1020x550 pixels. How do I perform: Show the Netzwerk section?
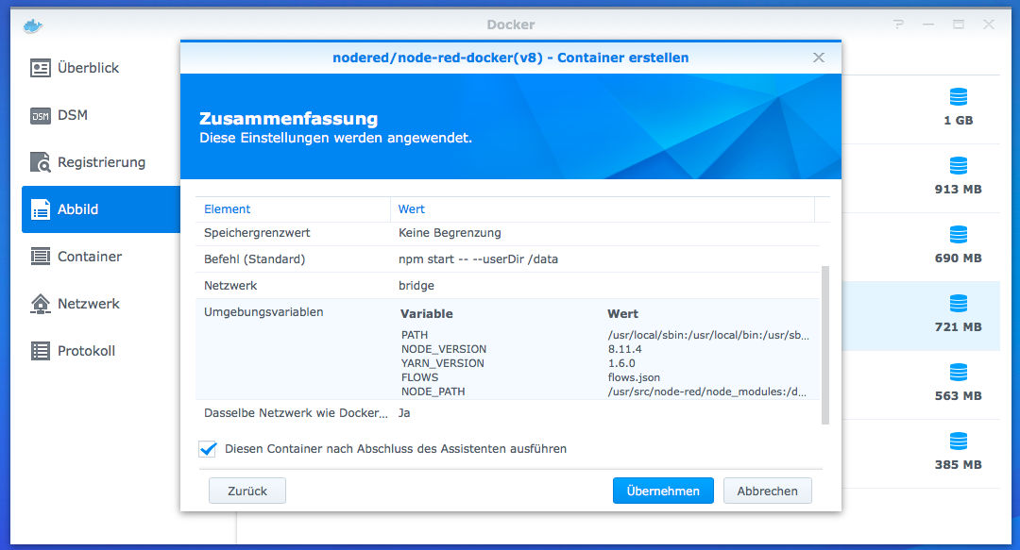101,304
